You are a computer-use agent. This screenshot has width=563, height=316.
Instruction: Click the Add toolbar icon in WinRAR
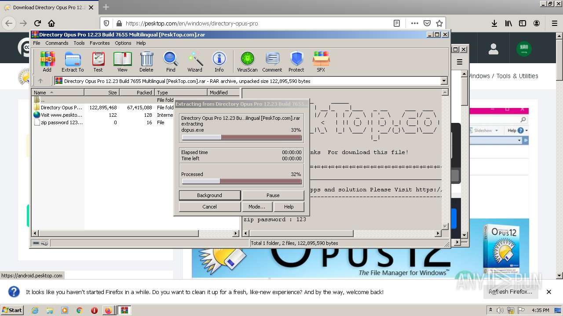[47, 62]
